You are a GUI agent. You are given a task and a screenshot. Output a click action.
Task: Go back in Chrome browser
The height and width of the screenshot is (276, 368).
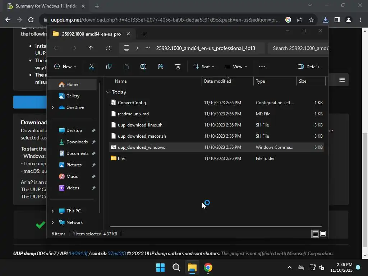[x=8, y=20]
